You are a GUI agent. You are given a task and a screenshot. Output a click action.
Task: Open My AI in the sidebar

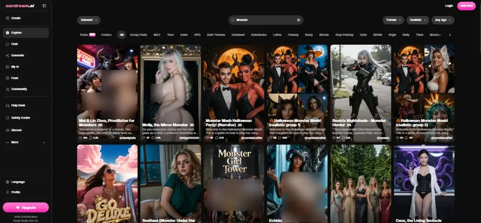click(26, 67)
